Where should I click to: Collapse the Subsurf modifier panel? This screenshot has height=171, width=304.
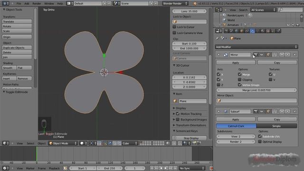coord(218,112)
